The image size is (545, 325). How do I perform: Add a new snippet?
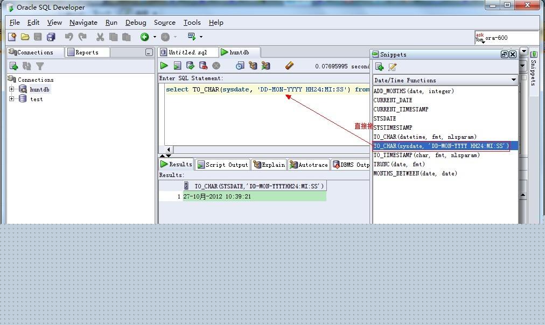click(x=379, y=67)
